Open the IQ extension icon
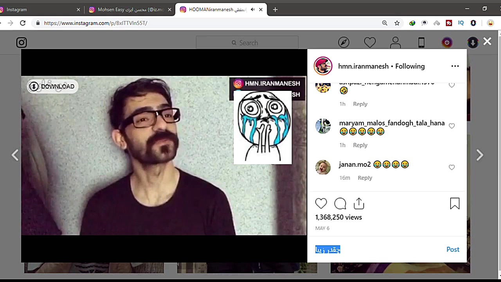This screenshot has height=282, width=501. click(x=461, y=23)
